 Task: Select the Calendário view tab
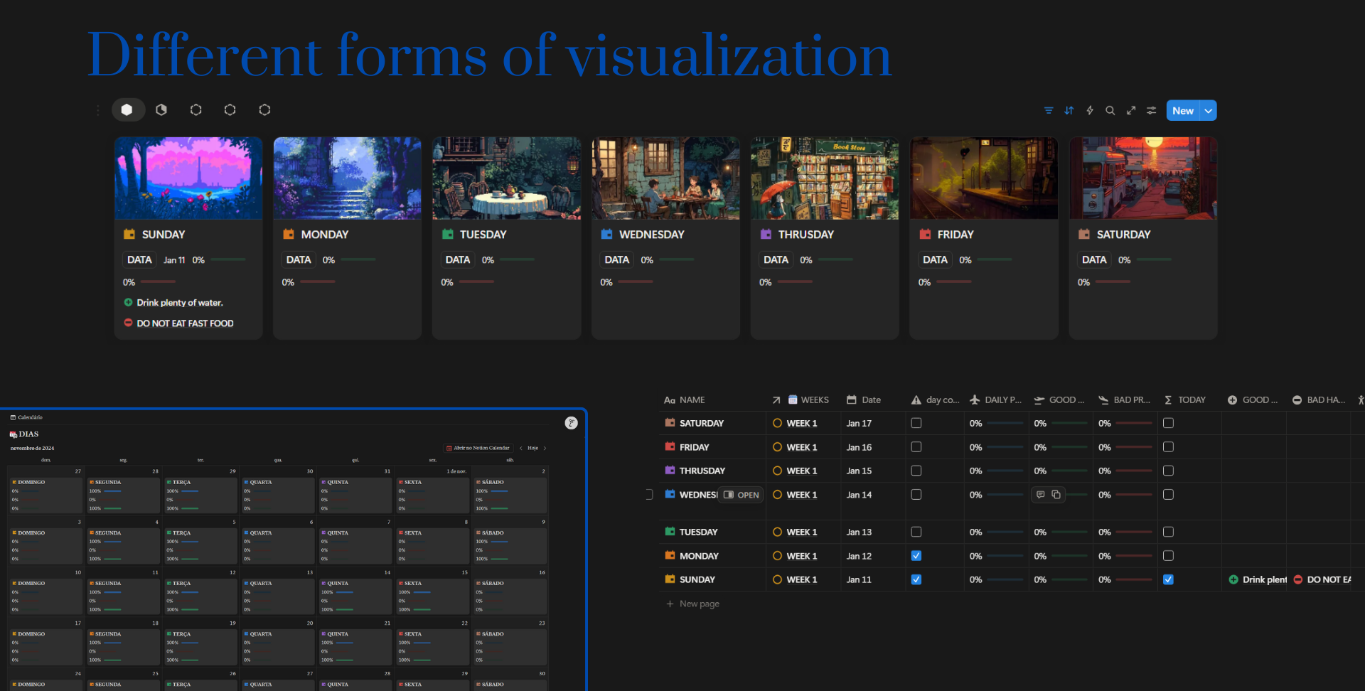[x=26, y=417]
